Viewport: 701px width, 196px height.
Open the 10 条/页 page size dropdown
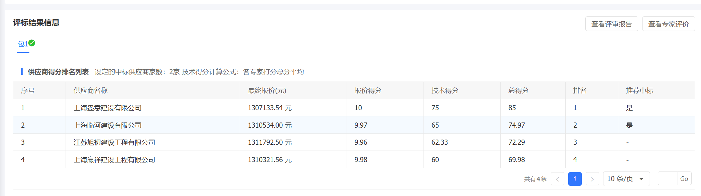click(620, 179)
